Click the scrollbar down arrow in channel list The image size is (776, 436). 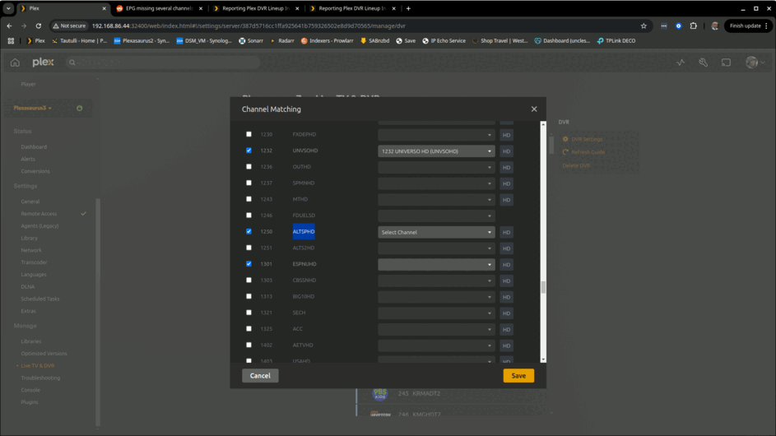coord(543,359)
